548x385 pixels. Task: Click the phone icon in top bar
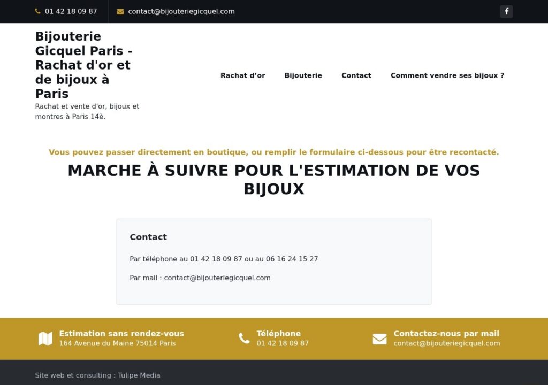pyautogui.click(x=38, y=11)
